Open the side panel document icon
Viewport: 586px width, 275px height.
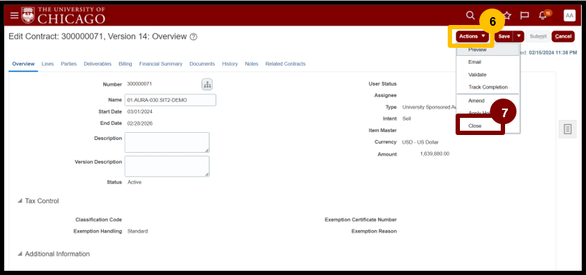point(567,129)
